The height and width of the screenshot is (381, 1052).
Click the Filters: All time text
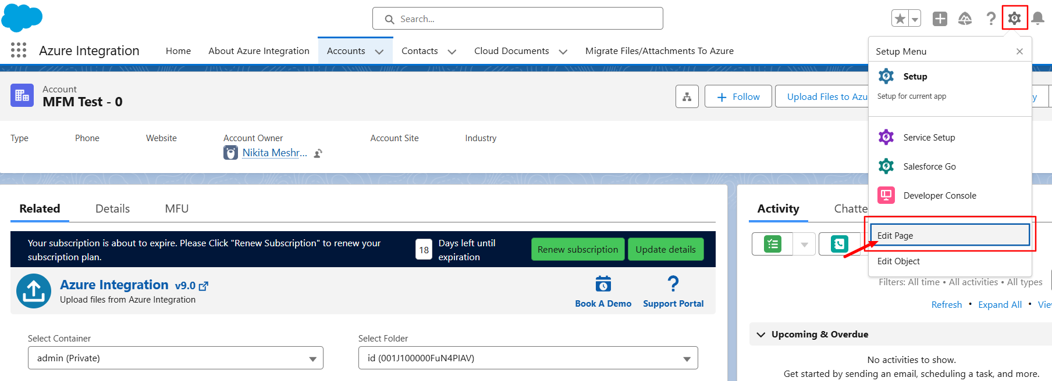tap(909, 282)
